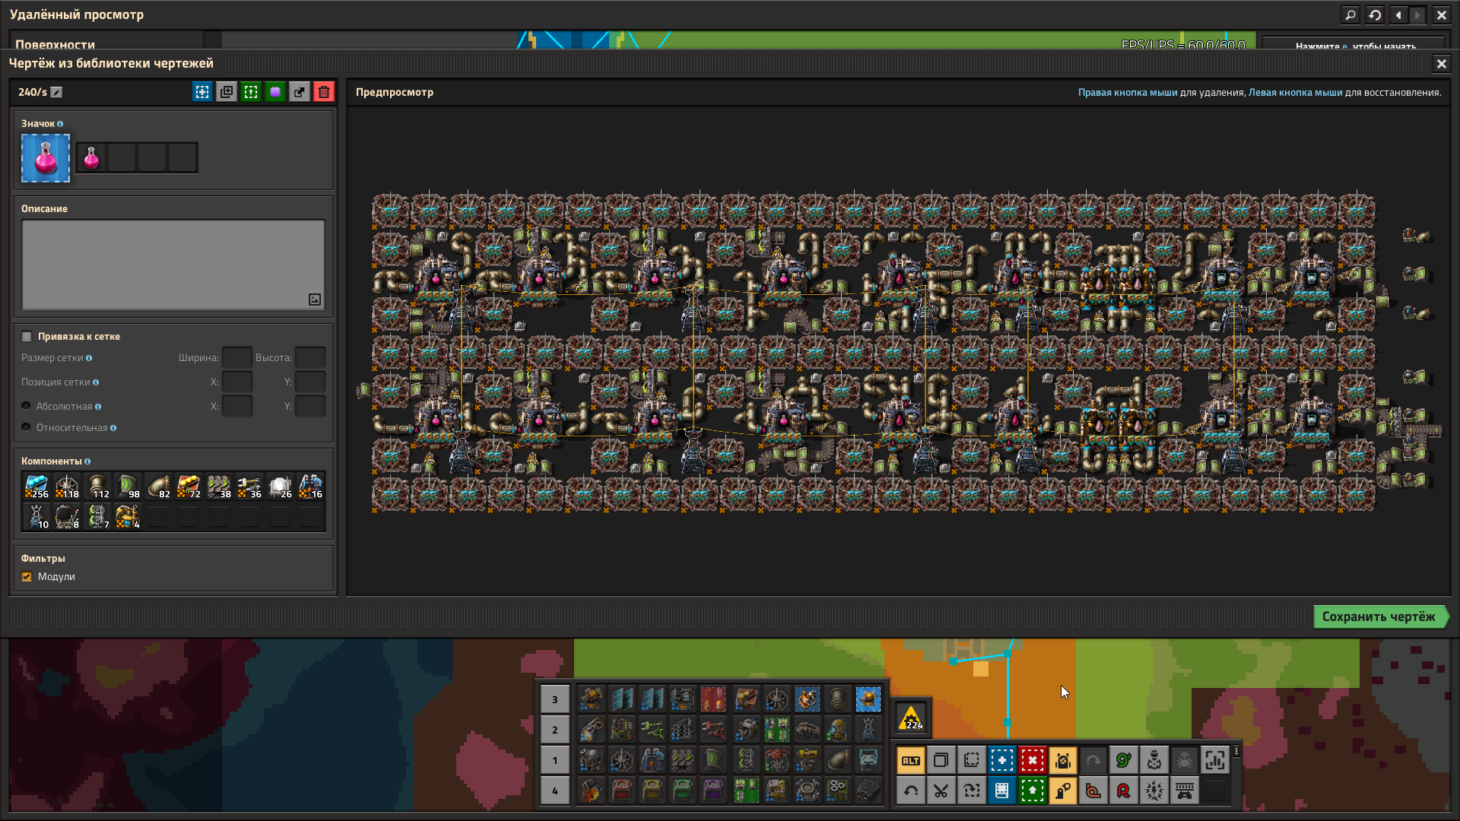Click the undo arrow shortcut button
The image size is (1460, 821).
[x=910, y=791]
